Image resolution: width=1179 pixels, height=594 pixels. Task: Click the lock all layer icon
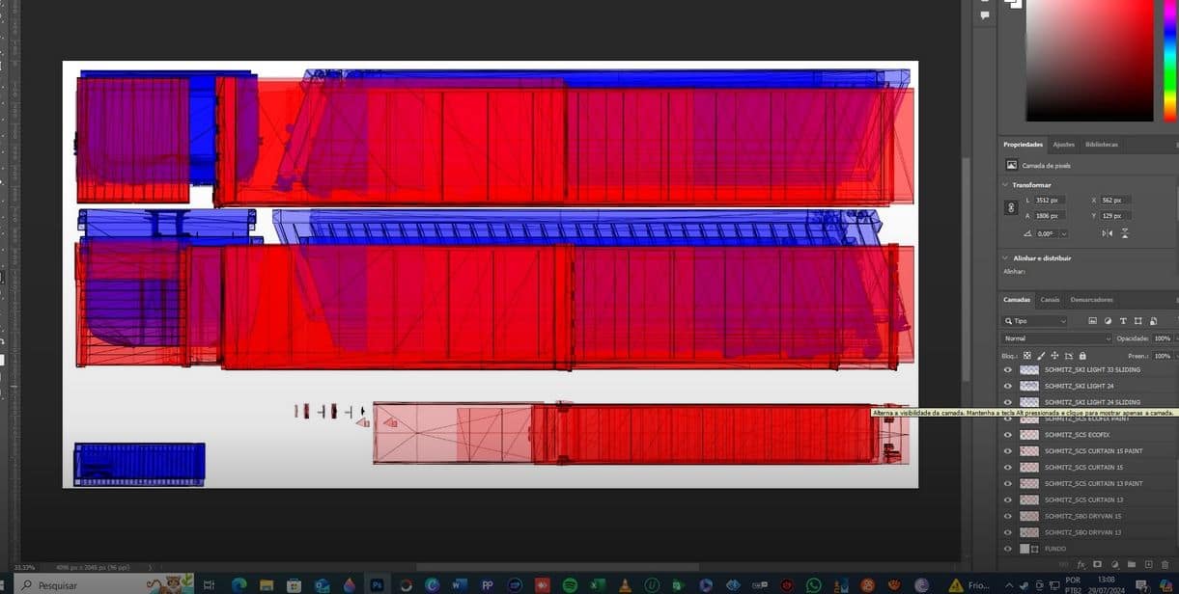coord(1081,356)
